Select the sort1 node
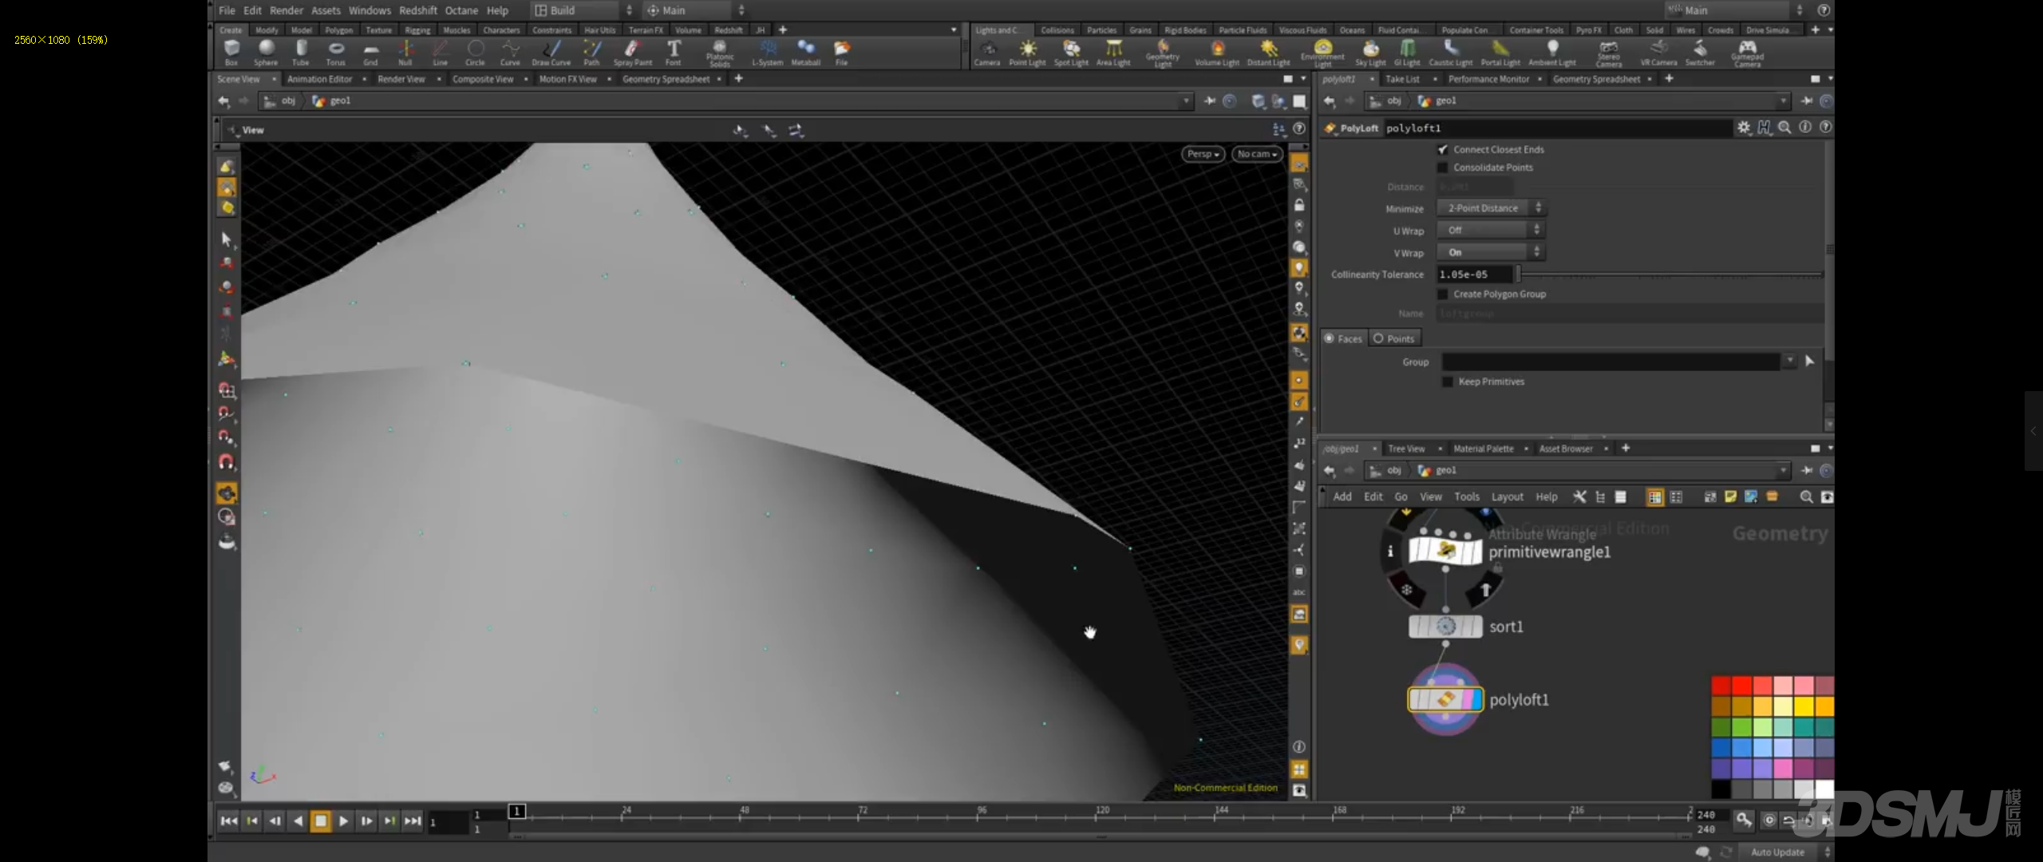 1445,627
